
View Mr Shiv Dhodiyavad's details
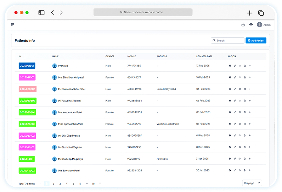coord(240,136)
